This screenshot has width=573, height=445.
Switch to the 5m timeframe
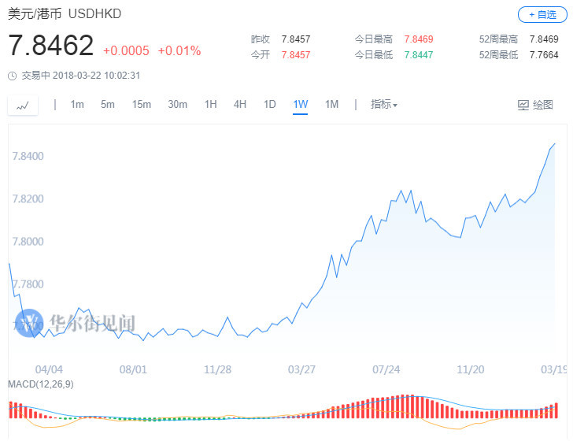click(x=108, y=105)
